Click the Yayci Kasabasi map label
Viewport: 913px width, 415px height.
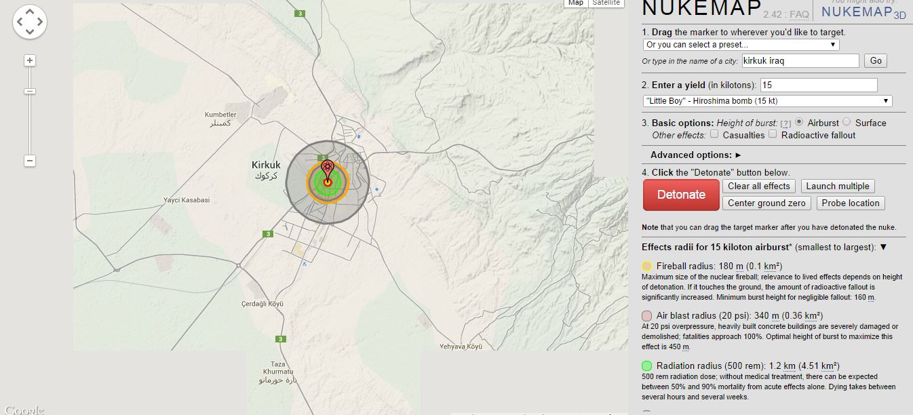187,200
